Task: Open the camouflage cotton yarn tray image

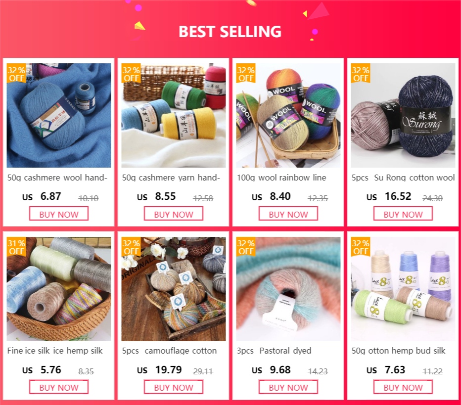Action: [x=174, y=289]
